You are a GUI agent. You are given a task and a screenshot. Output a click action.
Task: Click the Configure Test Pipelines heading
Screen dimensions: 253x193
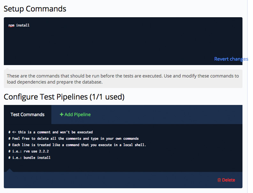tap(64, 96)
